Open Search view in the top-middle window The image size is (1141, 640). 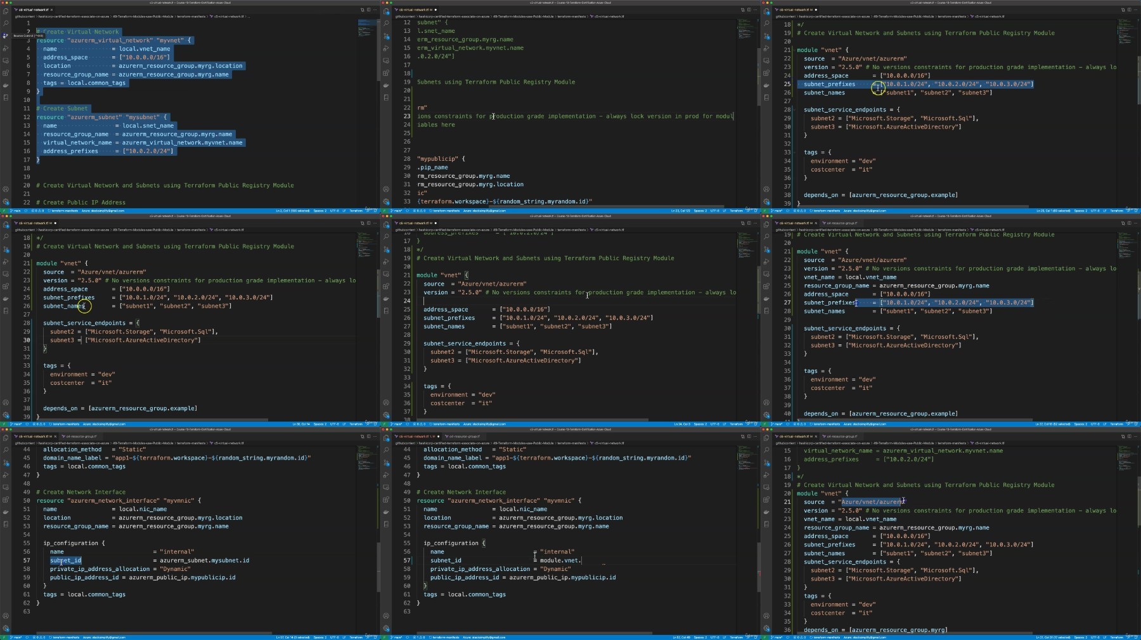pos(386,23)
